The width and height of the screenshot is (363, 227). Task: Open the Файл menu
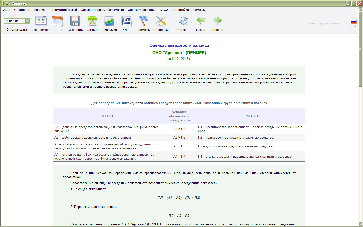[6, 10]
